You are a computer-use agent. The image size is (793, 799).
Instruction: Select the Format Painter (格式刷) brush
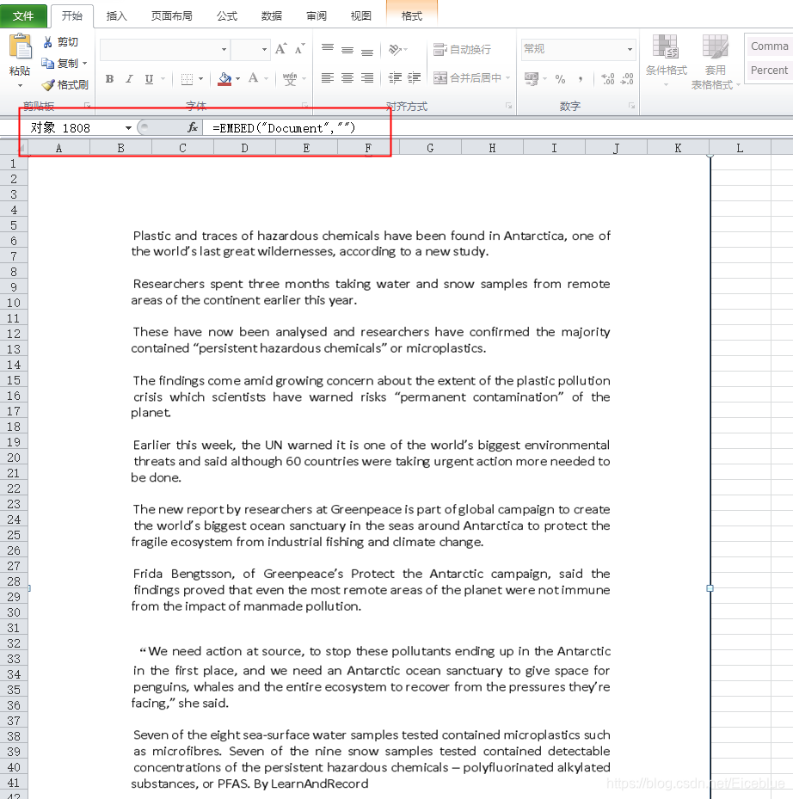(65, 84)
